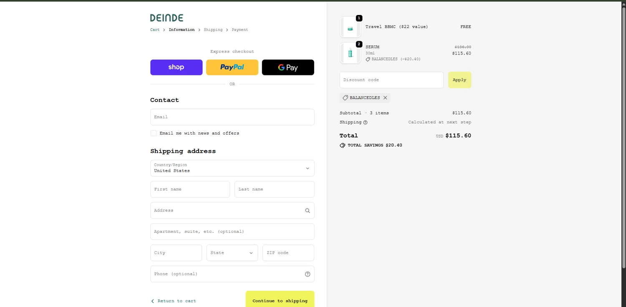Remove the BALANCEDLES discount code

pyautogui.click(x=385, y=98)
